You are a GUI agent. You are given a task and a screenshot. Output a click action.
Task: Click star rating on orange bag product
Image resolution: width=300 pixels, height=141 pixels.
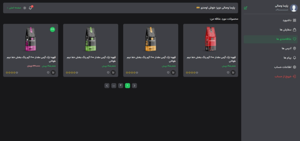[x=132, y=72]
